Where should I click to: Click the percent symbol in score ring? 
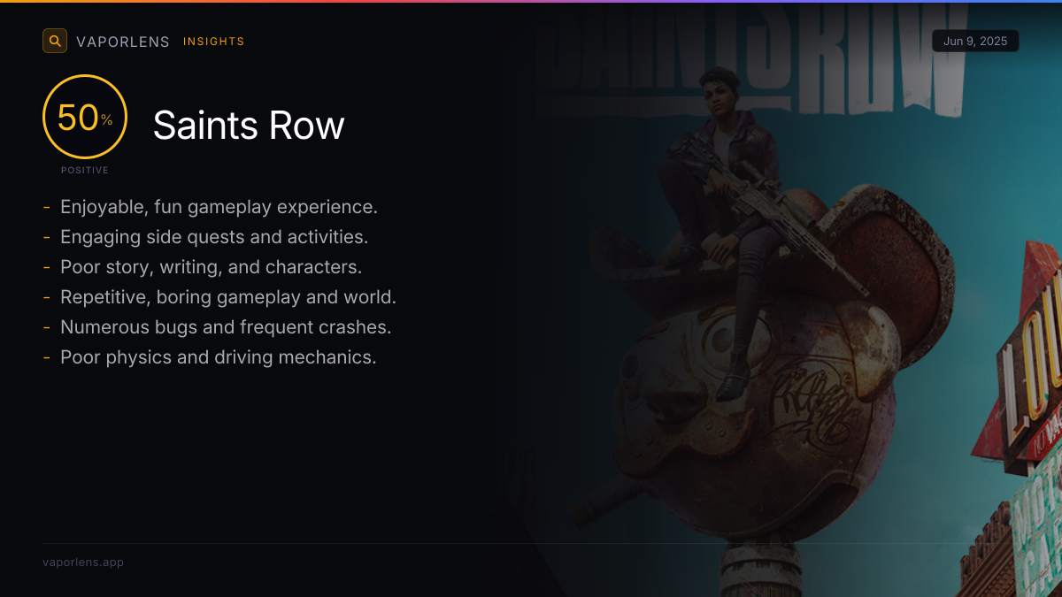[106, 120]
